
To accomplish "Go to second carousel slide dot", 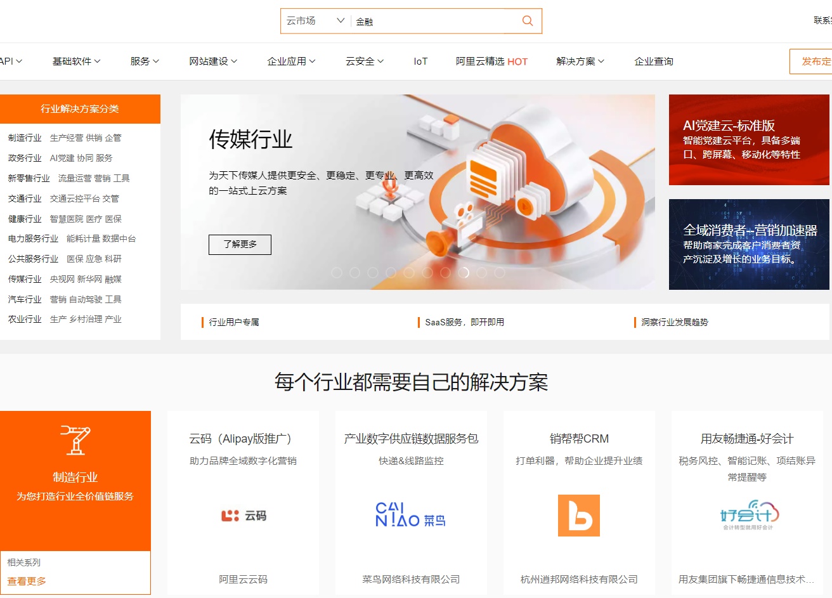I will click(x=355, y=272).
